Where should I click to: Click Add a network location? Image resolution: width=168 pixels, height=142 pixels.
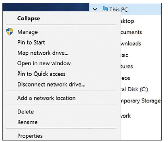[46, 98]
